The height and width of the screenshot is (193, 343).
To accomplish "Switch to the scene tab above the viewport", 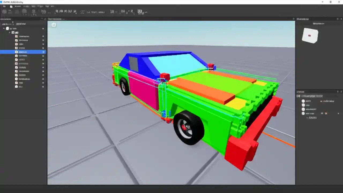I will 55,19.
